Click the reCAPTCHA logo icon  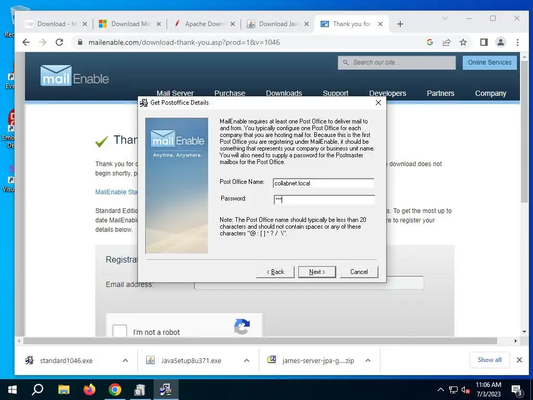(242, 327)
